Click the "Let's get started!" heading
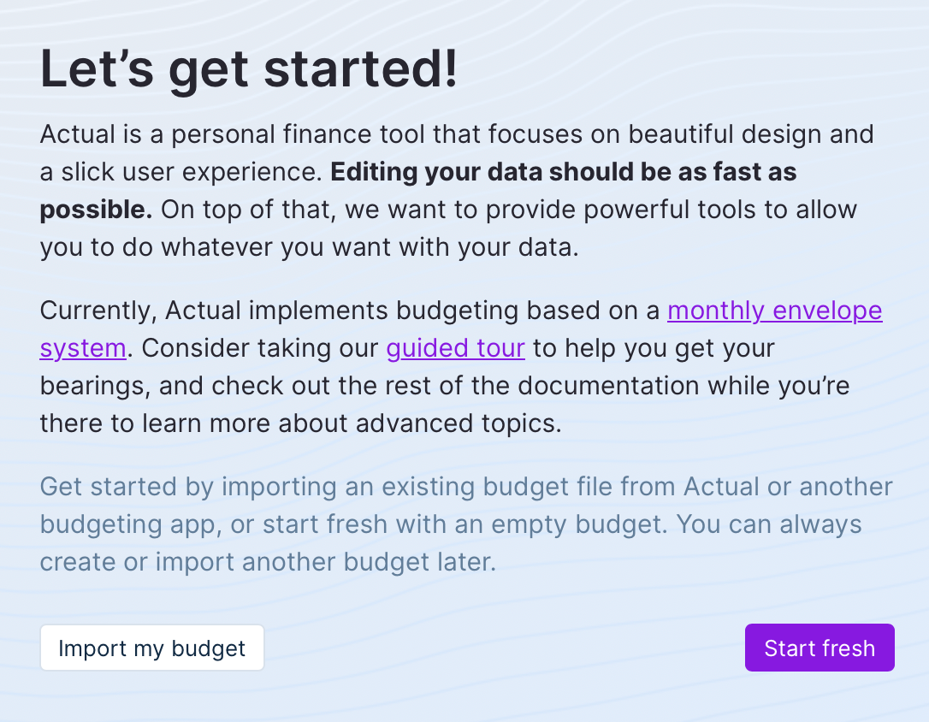The width and height of the screenshot is (929, 722). tap(249, 69)
